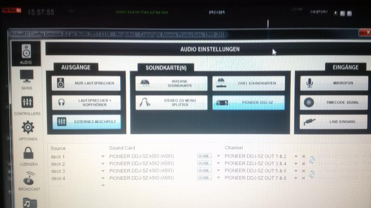Click the lower swap arrows icon
This screenshot has height=208, width=371.
click(x=312, y=174)
